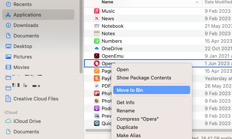Image resolution: width=232 pixels, height=139 pixels.
Task: Click the Downloads arrow icon in sidebar
Action: [8, 25]
